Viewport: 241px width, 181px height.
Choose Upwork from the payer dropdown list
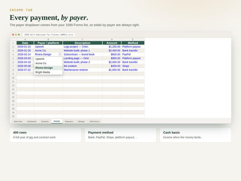[48, 59]
